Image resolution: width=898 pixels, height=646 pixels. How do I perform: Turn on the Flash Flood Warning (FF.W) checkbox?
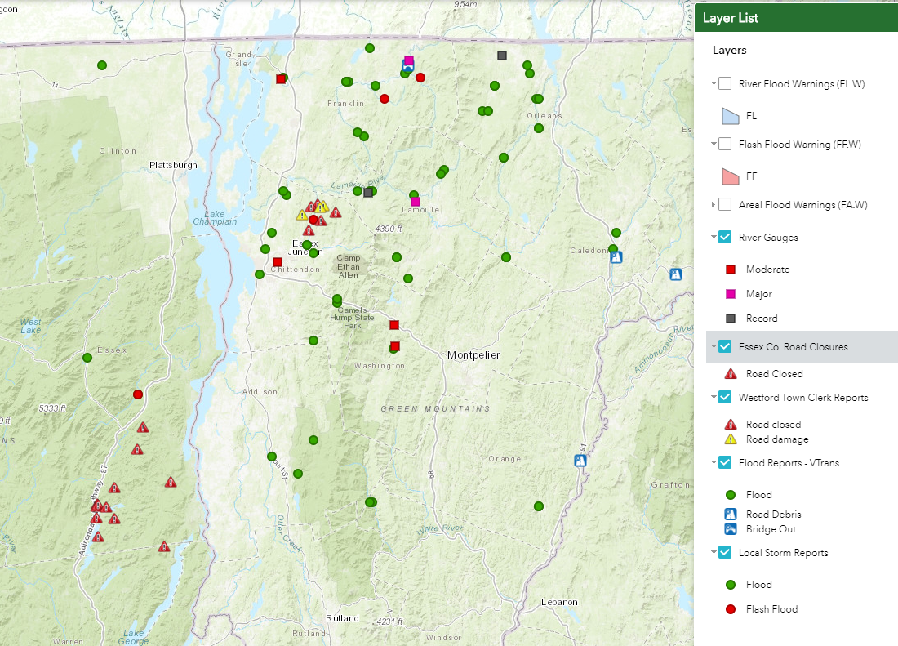pyautogui.click(x=725, y=145)
